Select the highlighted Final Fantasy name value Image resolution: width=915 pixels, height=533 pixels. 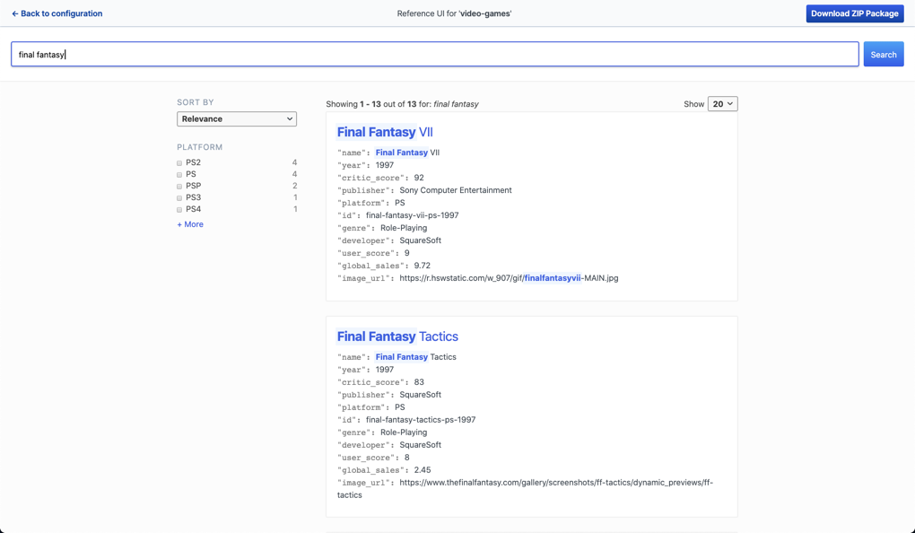402,153
